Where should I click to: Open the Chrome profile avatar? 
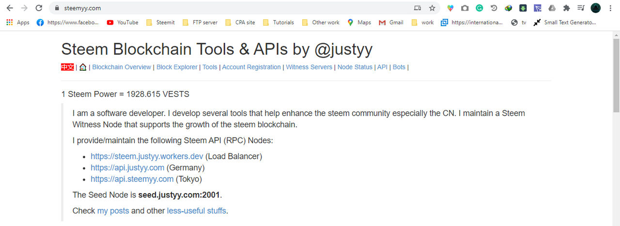click(596, 8)
